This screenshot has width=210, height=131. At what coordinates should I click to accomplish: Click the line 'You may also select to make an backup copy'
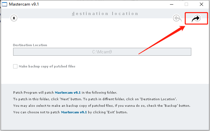click(x=102, y=105)
